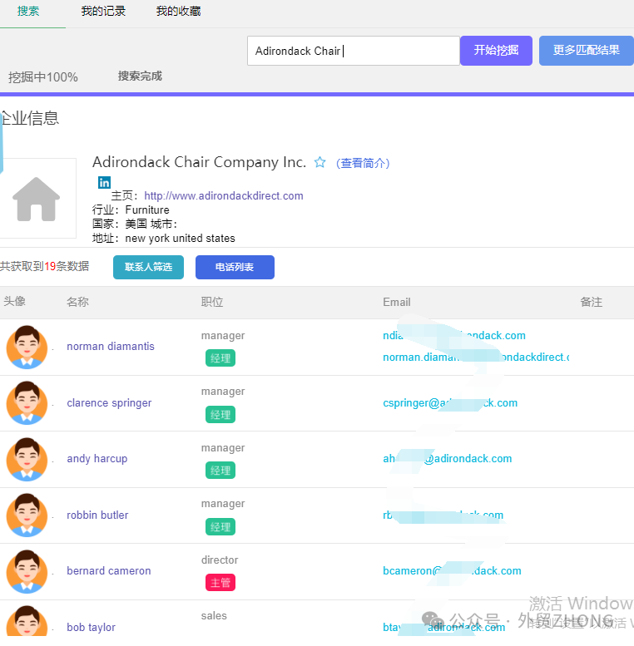Click the 挖掘中100% progress text
Viewport: 634px width, 646px height.
43,77
